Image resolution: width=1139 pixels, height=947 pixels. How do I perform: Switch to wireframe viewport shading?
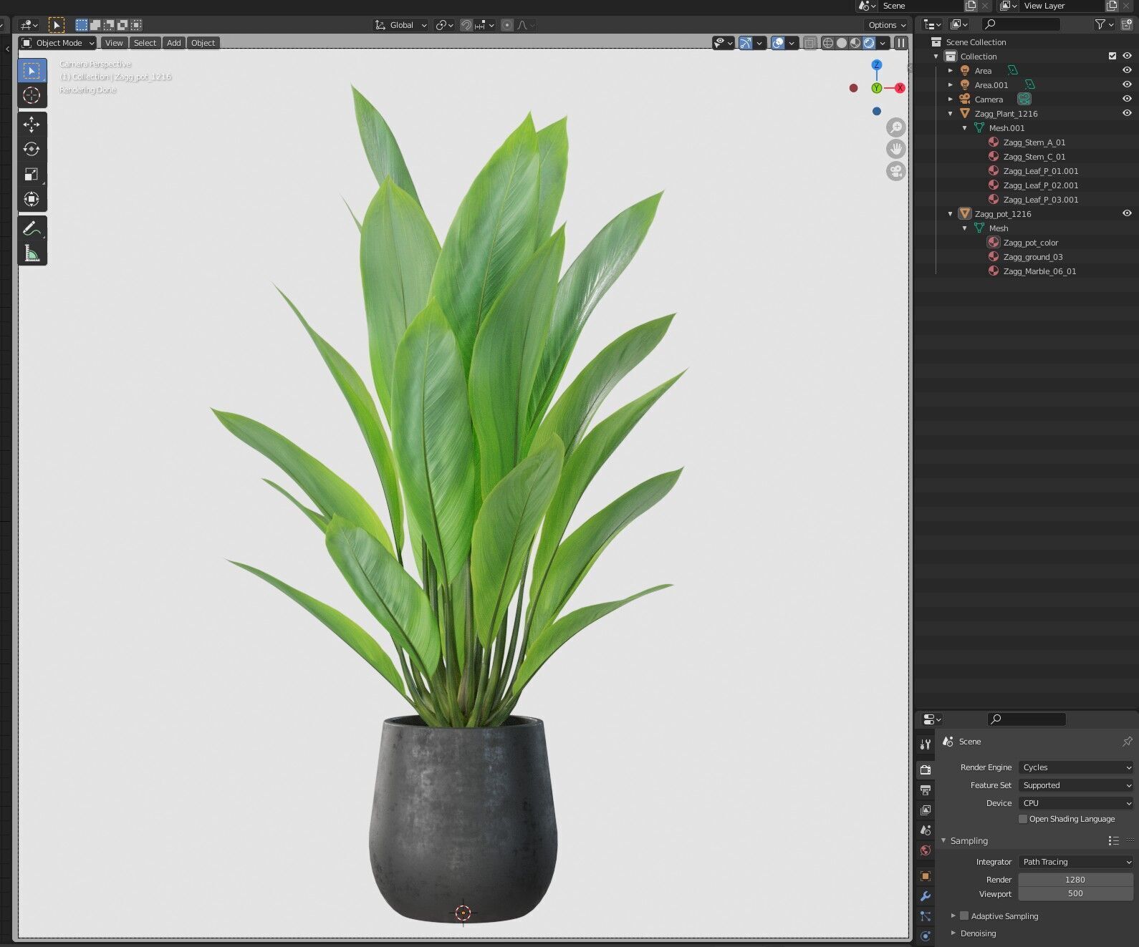(x=828, y=43)
